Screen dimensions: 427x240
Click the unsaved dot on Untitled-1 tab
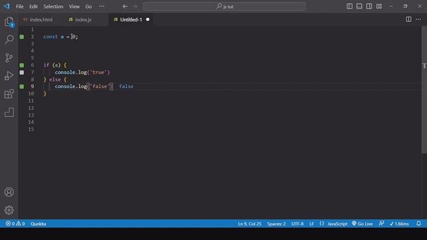click(x=147, y=19)
